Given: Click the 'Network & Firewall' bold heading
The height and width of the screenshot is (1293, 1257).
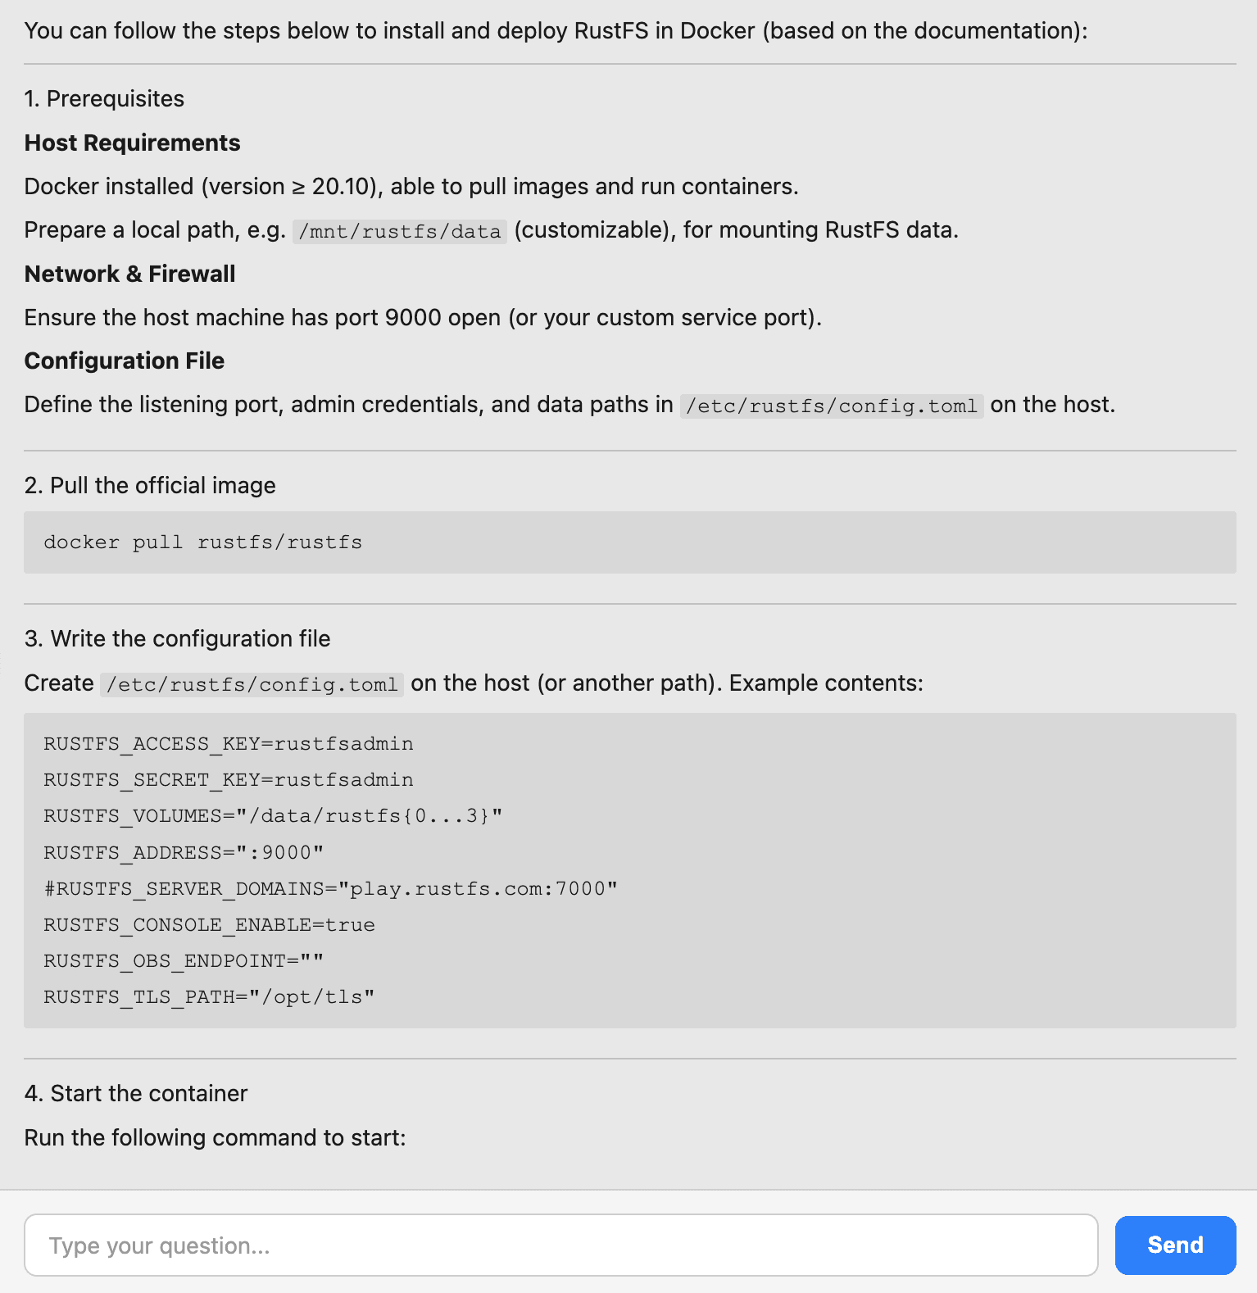Looking at the screenshot, I should point(129,274).
